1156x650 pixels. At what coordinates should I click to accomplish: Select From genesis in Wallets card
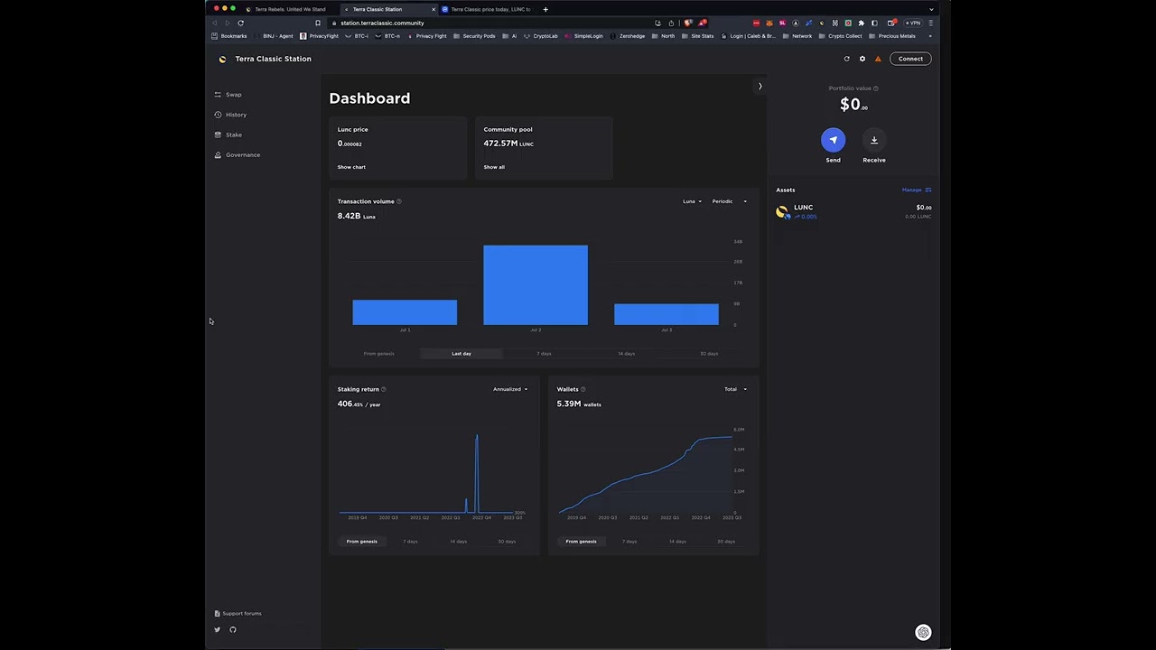[581, 542]
